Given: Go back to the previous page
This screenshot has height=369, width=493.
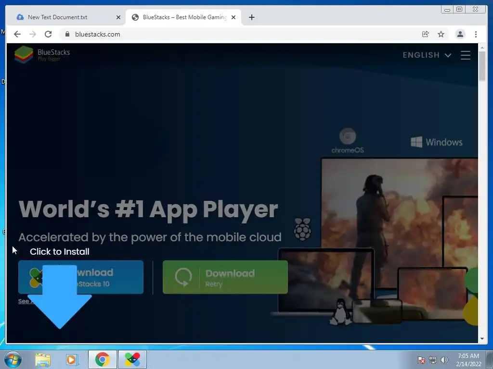Looking at the screenshot, I should [17, 34].
